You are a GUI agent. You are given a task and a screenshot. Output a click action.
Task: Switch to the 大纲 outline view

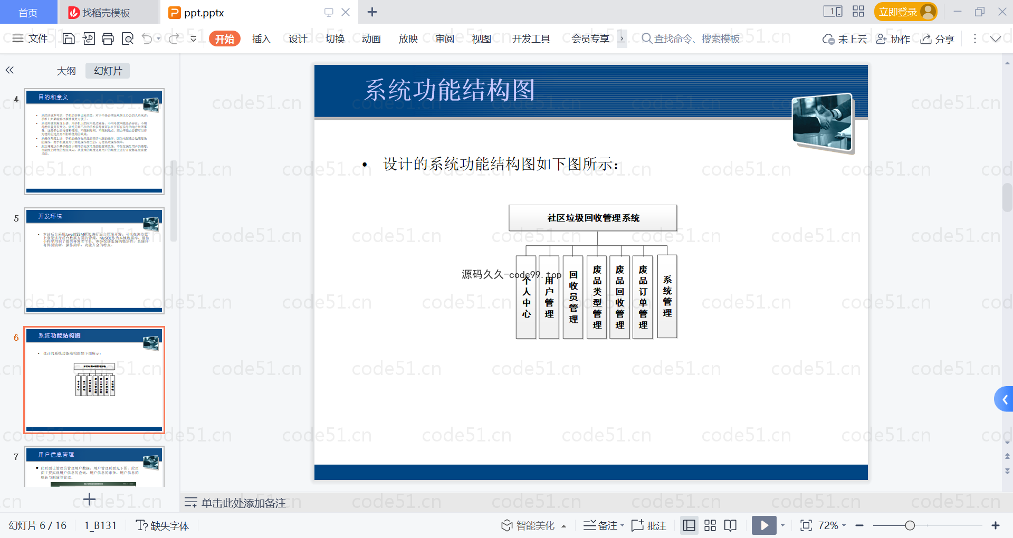click(66, 71)
